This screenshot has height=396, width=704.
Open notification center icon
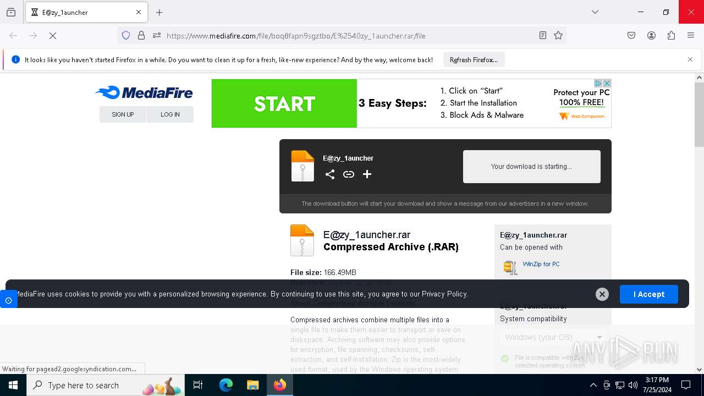(686, 385)
